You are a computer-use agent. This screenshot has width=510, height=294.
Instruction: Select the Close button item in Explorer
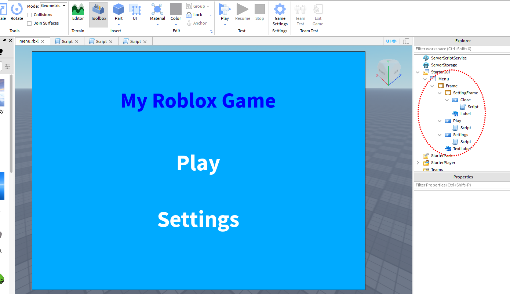(465, 100)
